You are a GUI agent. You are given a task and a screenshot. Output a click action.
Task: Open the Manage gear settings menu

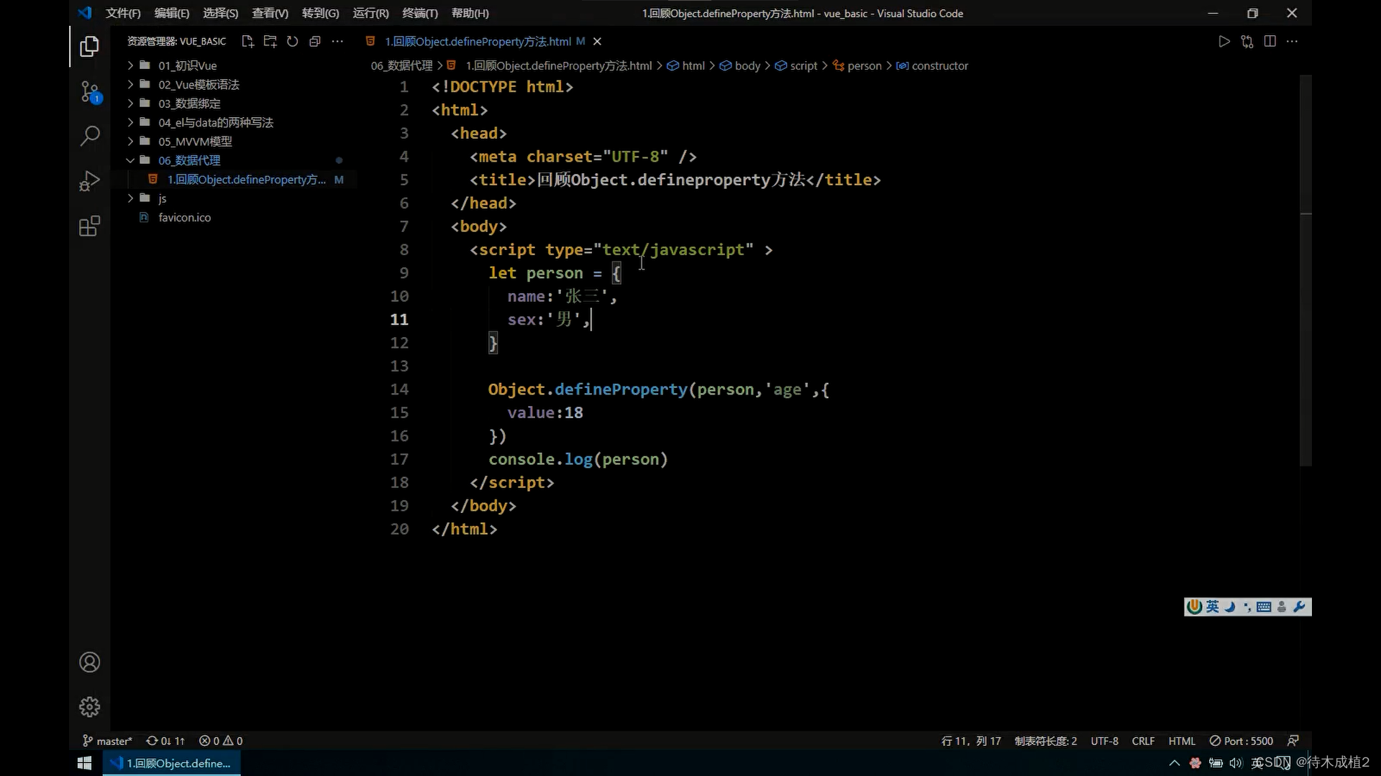point(89,707)
